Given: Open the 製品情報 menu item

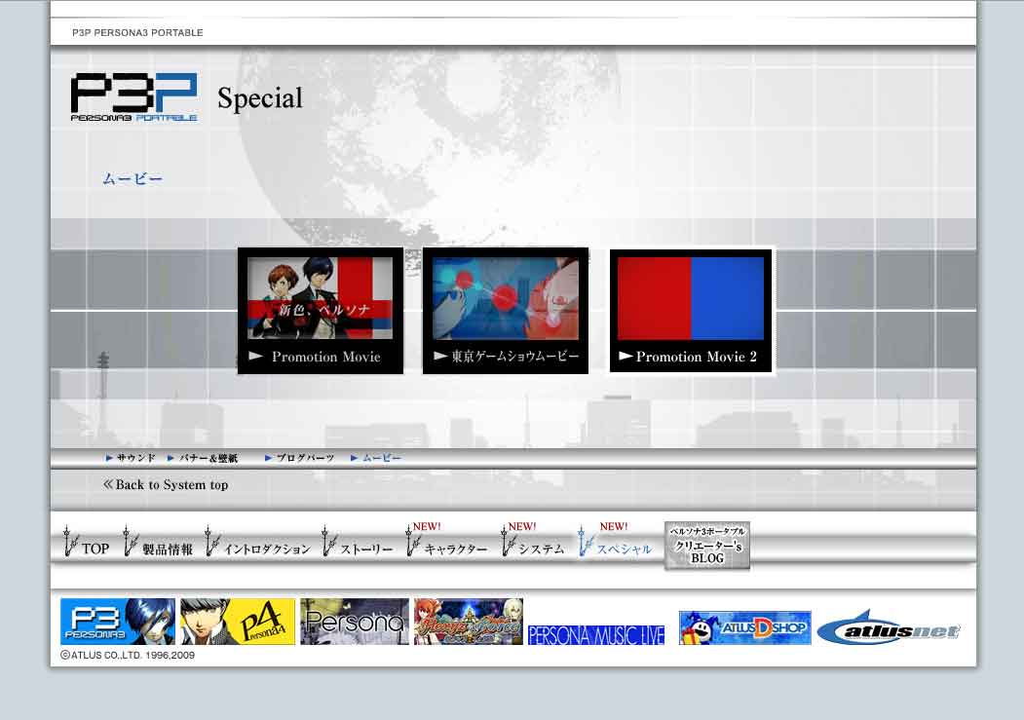Looking at the screenshot, I should [158, 543].
